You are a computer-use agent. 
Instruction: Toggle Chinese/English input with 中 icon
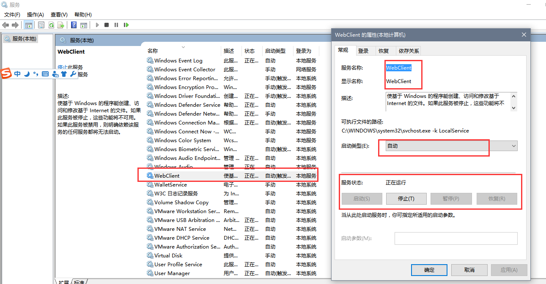(17, 74)
